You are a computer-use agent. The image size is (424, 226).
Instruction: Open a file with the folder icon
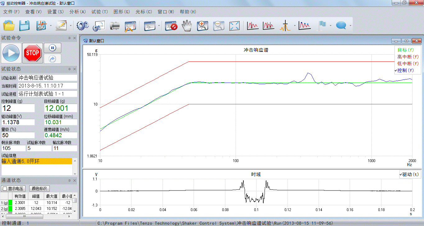9,26
